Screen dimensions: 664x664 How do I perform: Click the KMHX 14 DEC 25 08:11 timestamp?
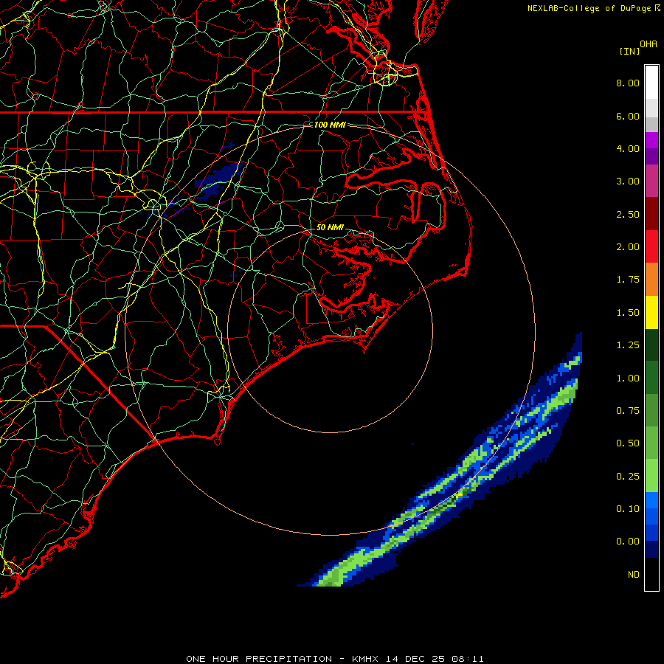(x=418, y=659)
